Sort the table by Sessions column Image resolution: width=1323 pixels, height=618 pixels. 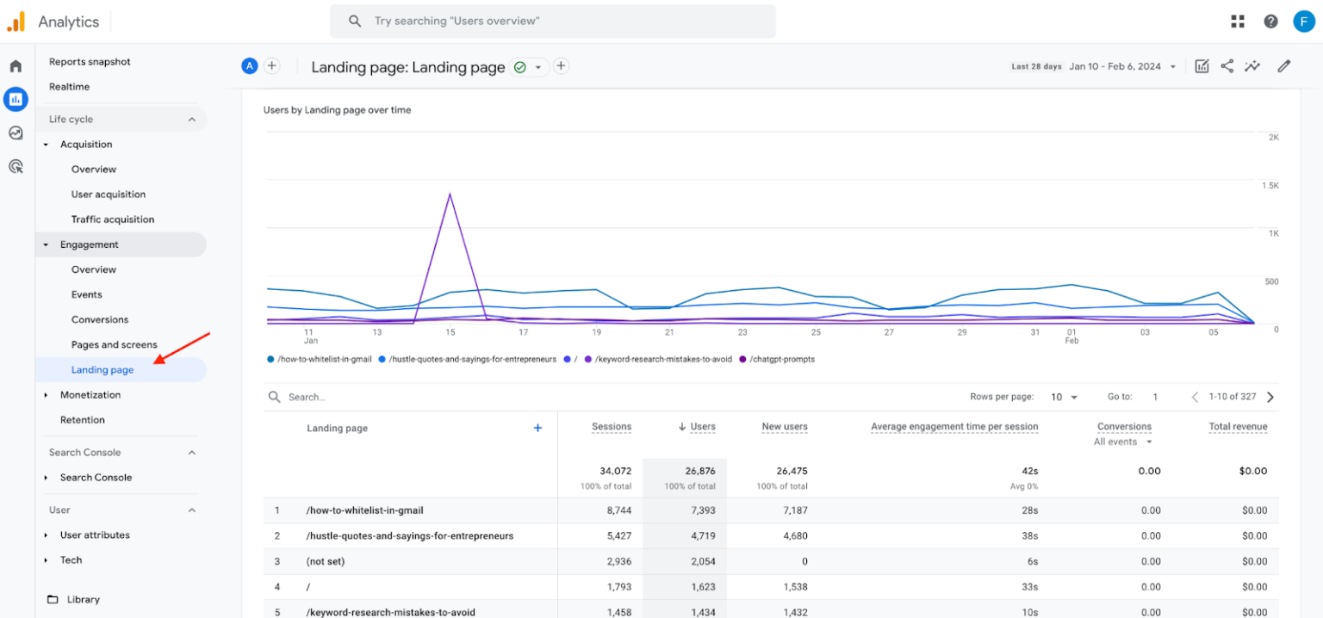click(x=612, y=426)
